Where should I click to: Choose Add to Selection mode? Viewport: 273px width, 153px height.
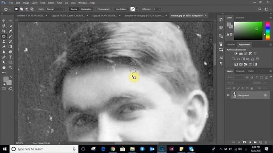pos(22,9)
